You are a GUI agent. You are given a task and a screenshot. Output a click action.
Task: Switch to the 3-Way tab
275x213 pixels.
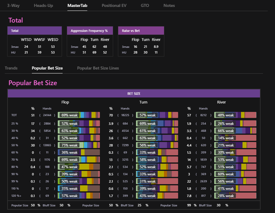coord(13,5)
